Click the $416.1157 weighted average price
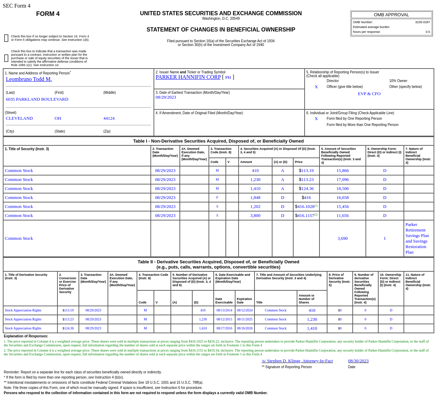 point(306,216)
